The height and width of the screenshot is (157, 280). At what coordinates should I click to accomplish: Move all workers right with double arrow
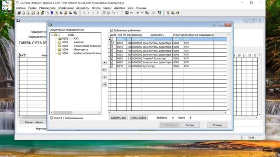pyautogui.click(x=105, y=70)
